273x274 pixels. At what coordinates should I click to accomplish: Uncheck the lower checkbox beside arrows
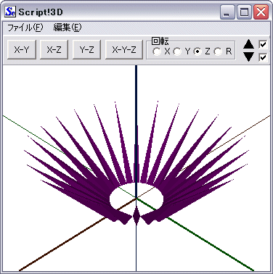click(x=263, y=57)
